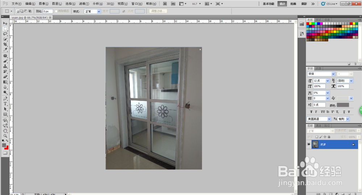Select the Spot Healing Brush tool

coord(5,56)
